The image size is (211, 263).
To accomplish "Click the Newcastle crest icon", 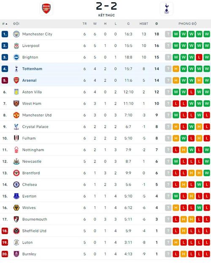I will 16,161.
